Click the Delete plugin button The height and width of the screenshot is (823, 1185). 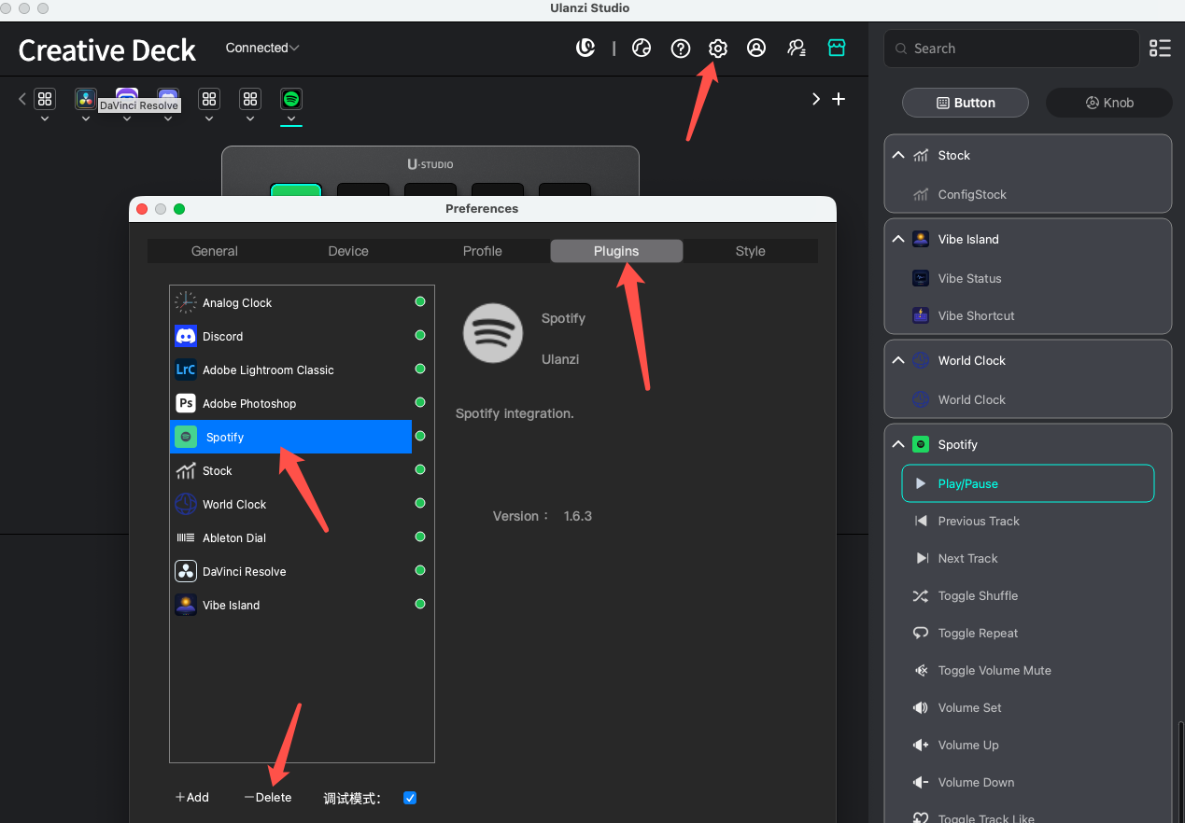pyautogui.click(x=268, y=797)
